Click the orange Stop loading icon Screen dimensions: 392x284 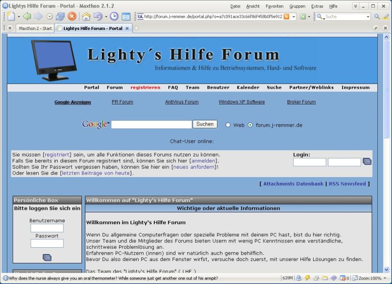click(72, 17)
